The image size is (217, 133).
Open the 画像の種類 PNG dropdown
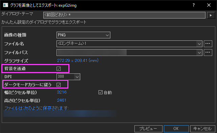click(83, 35)
